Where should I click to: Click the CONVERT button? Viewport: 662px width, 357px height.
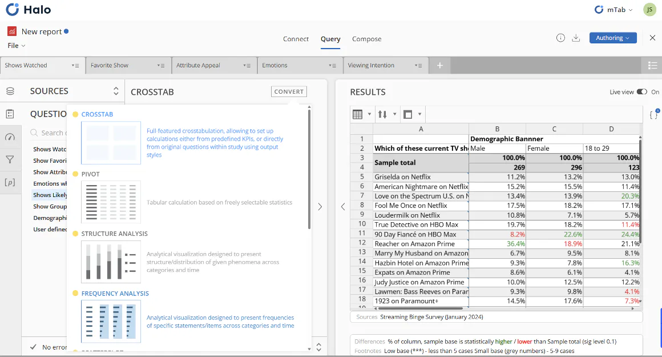coord(289,91)
